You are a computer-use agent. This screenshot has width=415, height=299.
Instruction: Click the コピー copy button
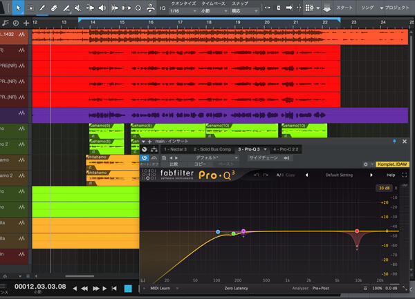tap(200, 164)
